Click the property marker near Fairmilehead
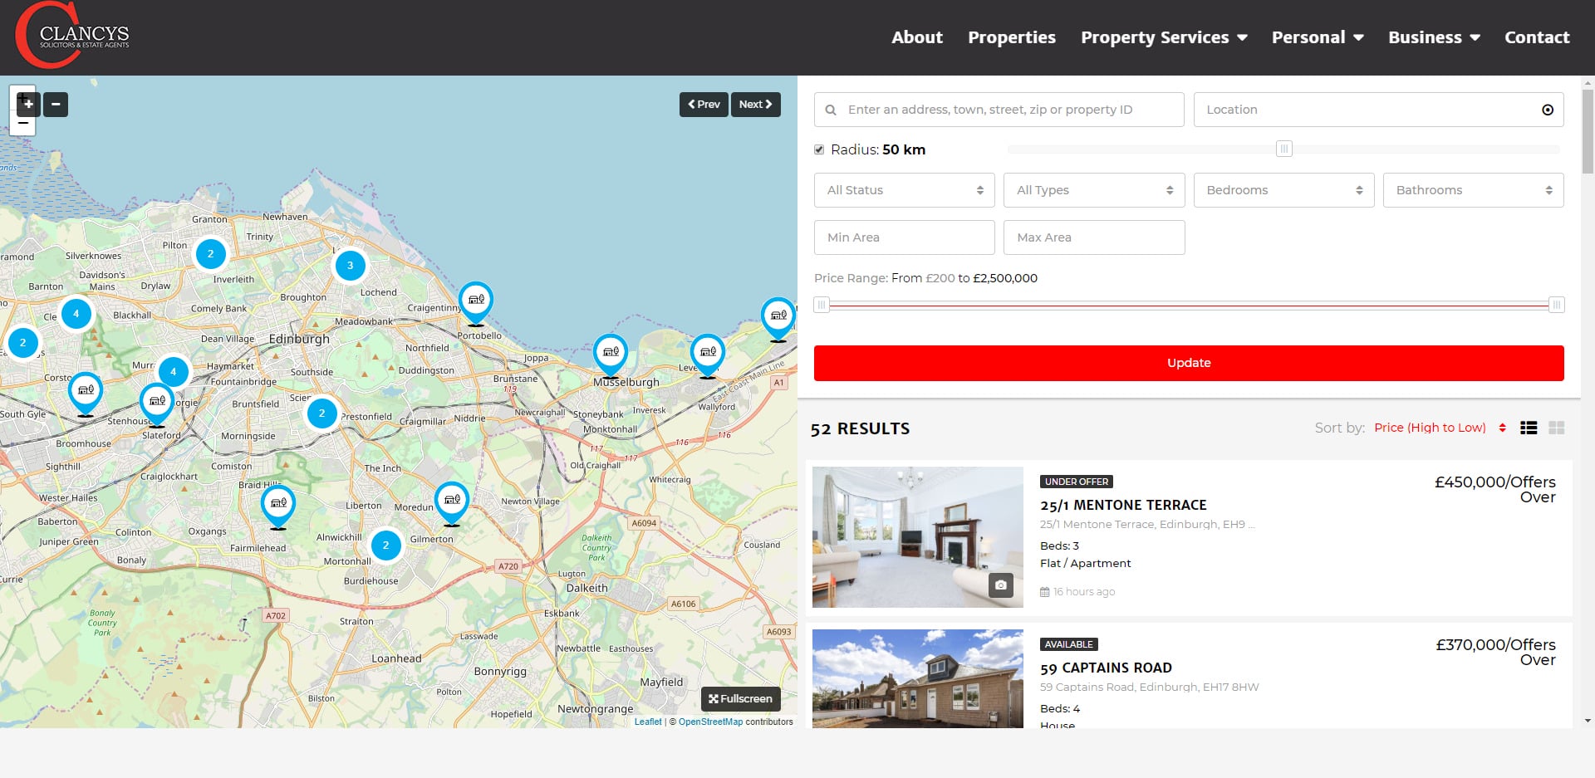1595x778 pixels. click(x=278, y=506)
